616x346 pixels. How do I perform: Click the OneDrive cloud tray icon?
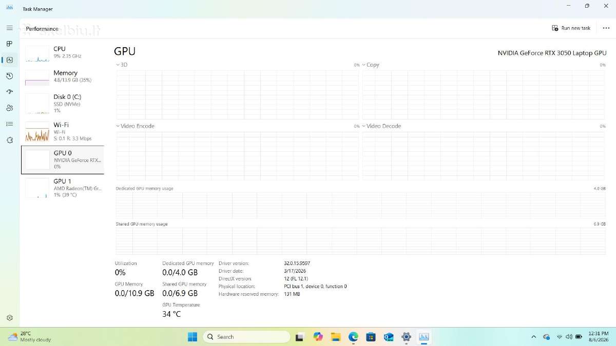click(546, 337)
